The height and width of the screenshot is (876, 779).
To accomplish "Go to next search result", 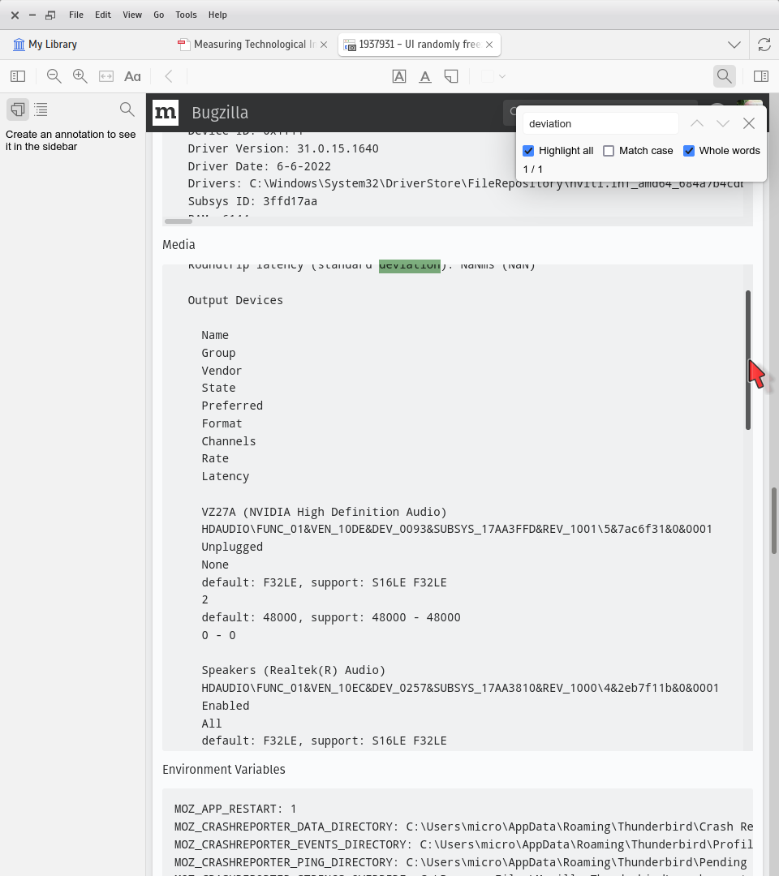I will 723,123.
